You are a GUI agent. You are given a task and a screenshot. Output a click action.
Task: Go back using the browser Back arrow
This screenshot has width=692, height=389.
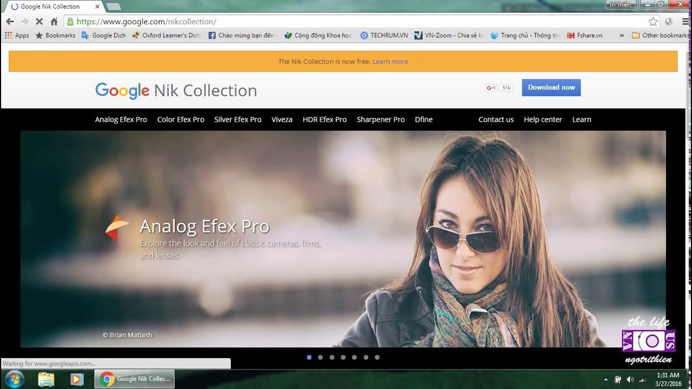click(10, 22)
